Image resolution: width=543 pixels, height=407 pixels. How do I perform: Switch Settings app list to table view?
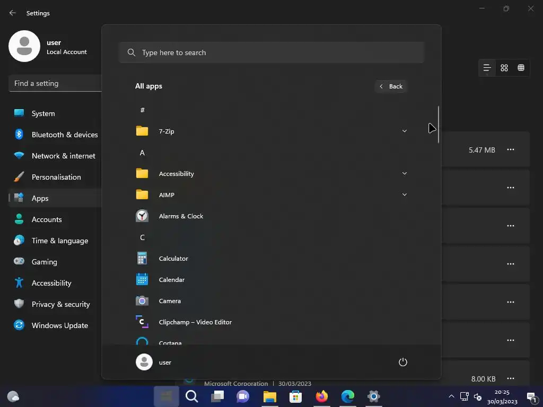pos(521,68)
